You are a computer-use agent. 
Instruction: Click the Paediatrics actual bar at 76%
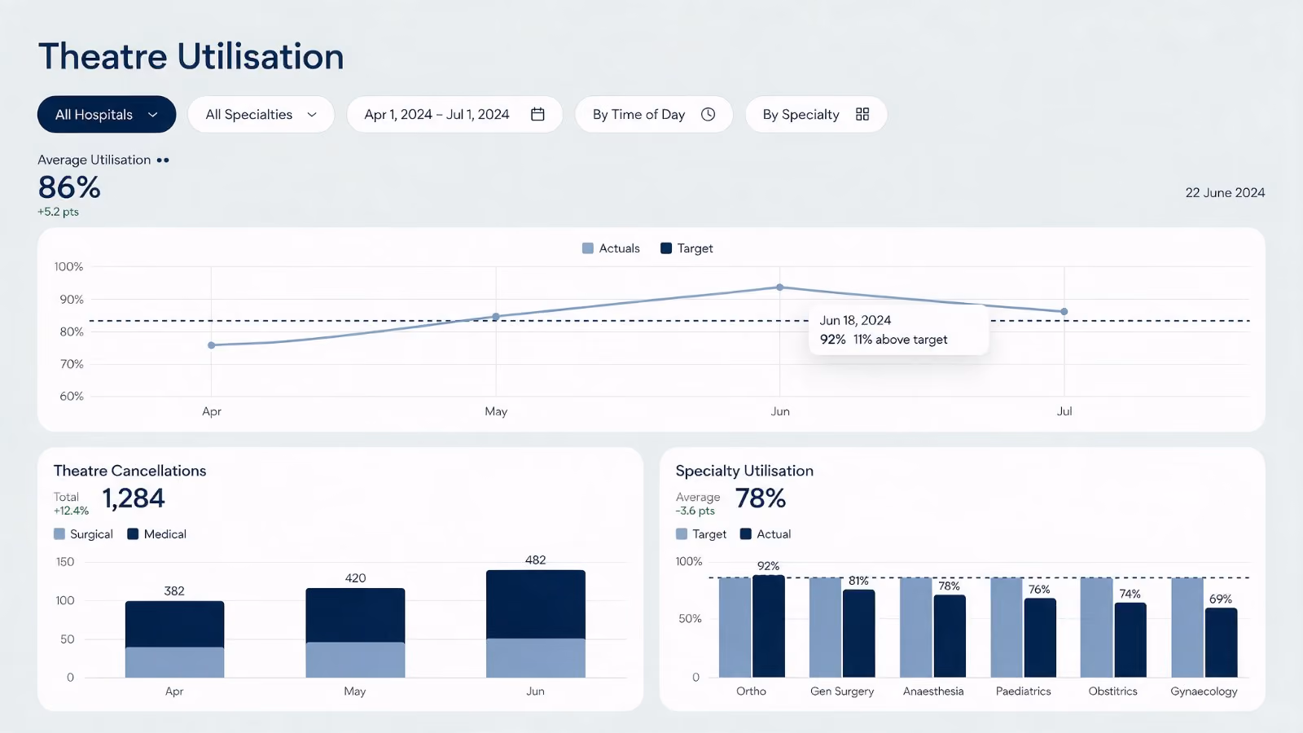(x=1040, y=638)
